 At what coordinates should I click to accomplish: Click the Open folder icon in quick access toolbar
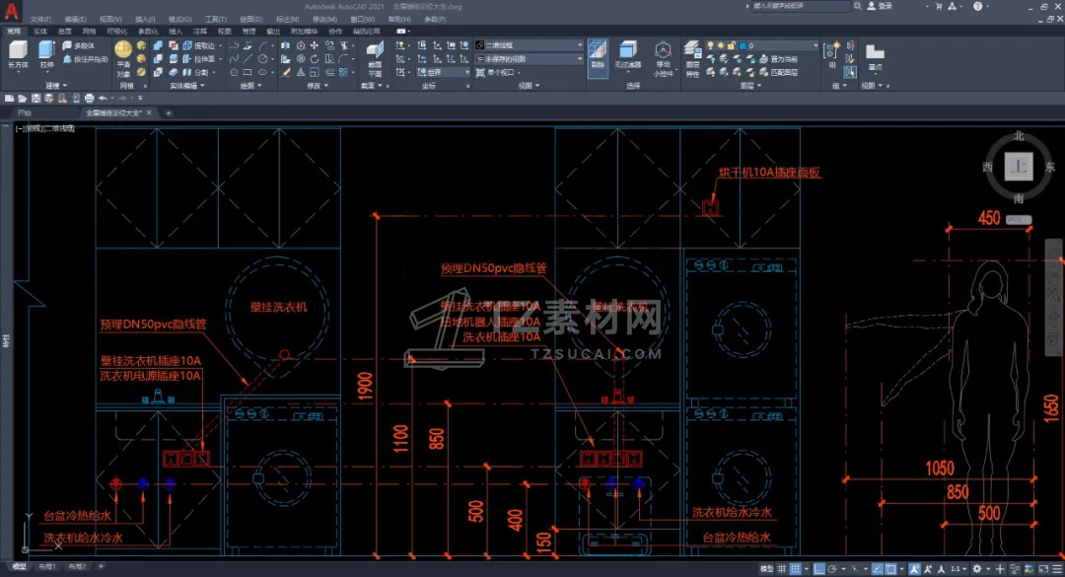pos(23,99)
